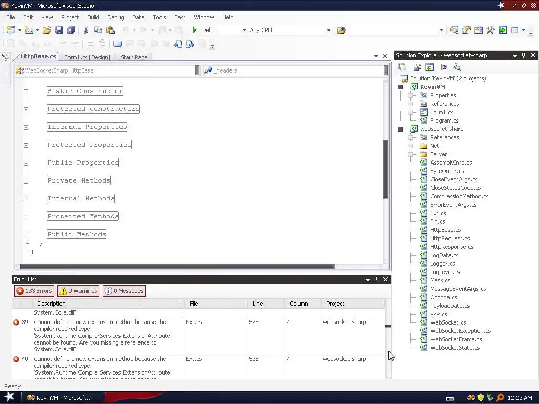539x404 pixels.
Task: Refresh the Solution Explorer tree
Action: [x=430, y=67]
